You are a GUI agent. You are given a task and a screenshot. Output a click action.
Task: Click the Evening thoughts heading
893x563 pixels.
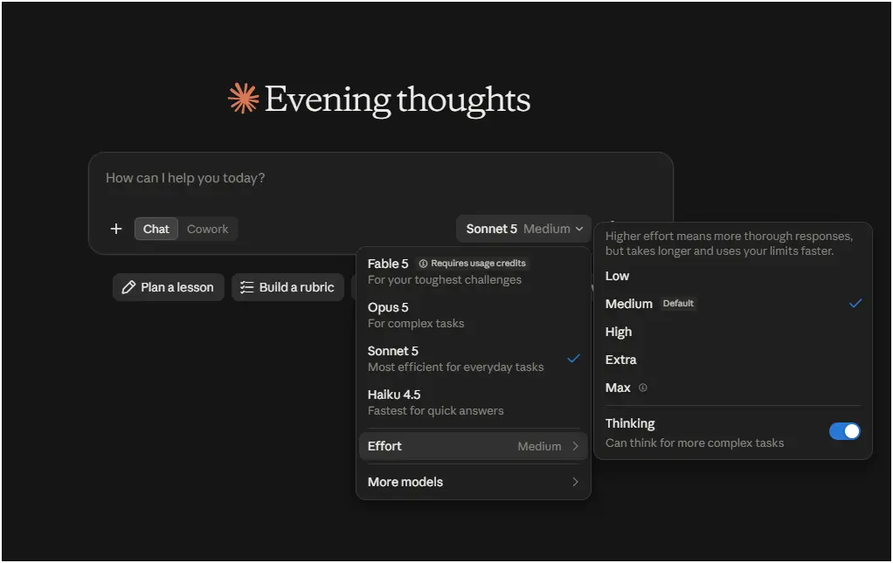398,100
